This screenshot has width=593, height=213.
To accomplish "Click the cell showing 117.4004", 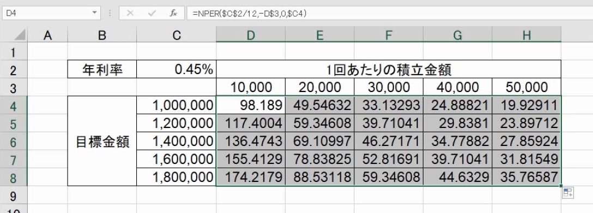I will click(251, 123).
